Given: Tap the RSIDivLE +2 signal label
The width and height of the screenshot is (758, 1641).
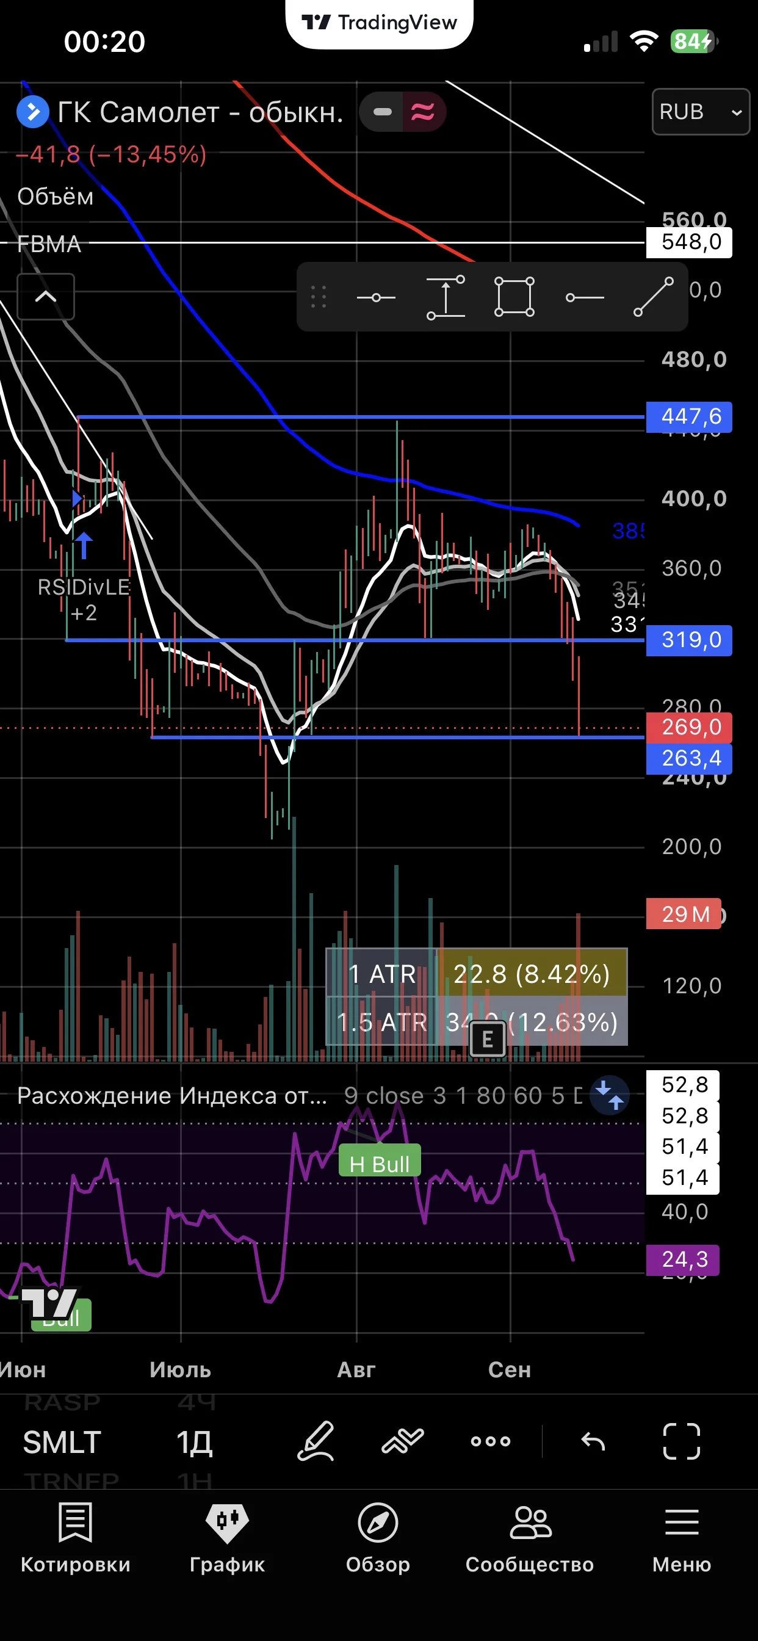Looking at the screenshot, I should (x=84, y=600).
